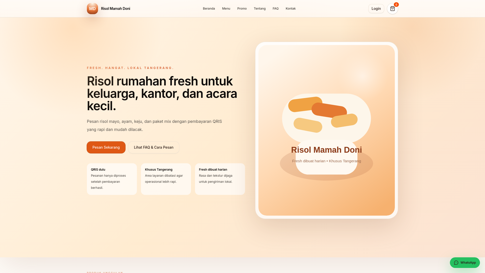Click the QRIS dulu info card

coord(112,179)
